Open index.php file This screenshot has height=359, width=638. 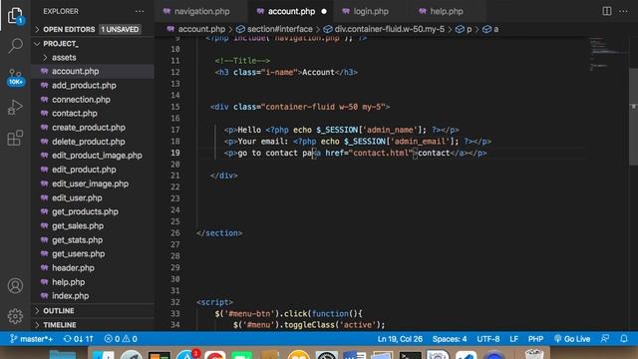[93, 296]
